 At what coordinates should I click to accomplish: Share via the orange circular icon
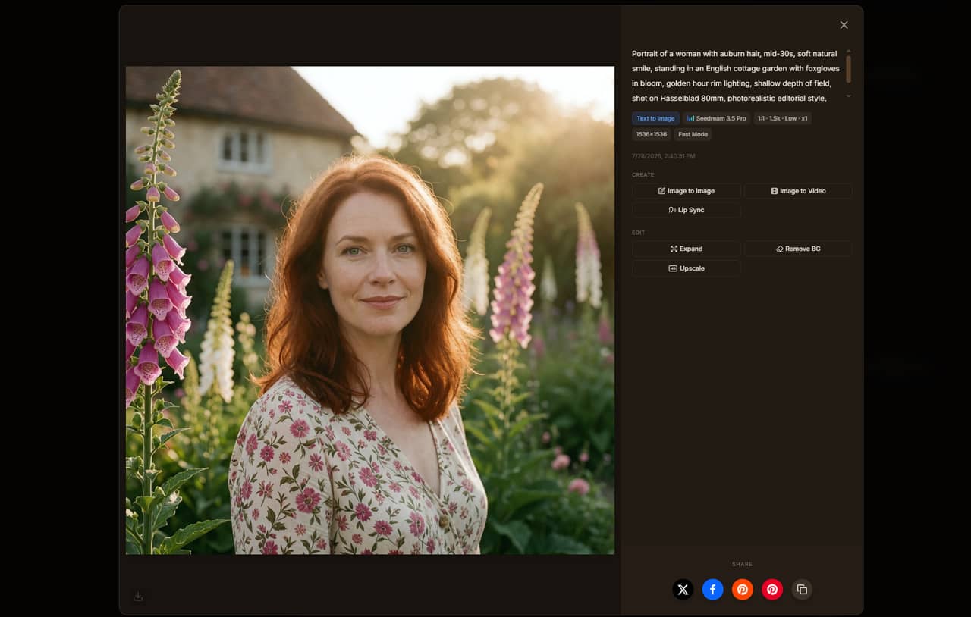(742, 589)
